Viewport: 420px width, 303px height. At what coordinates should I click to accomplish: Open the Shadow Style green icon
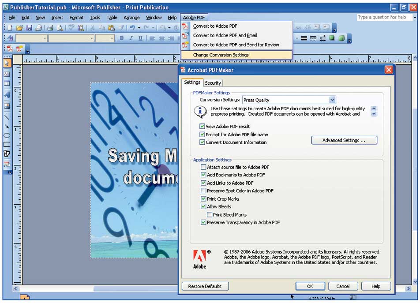(332, 38)
